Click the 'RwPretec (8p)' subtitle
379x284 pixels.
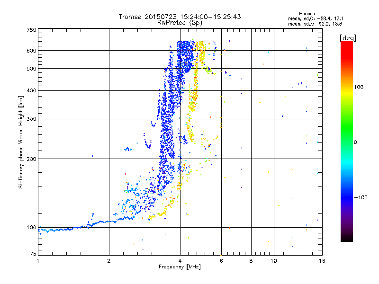[x=180, y=23]
